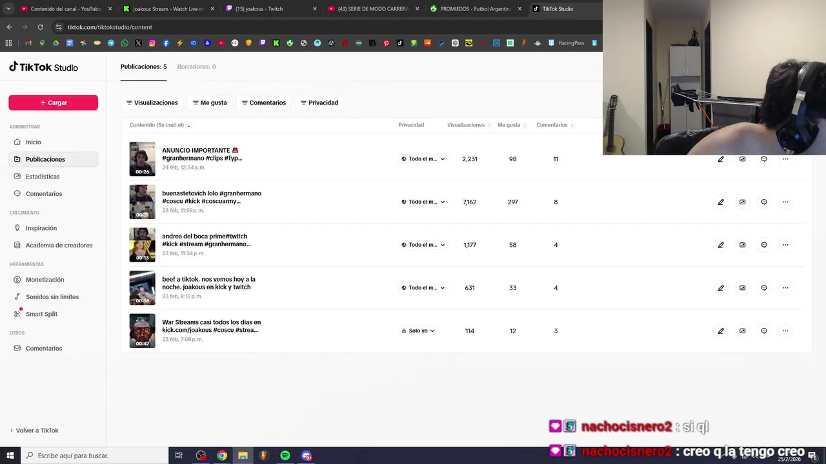Sort by Comentarios column header
This screenshot has height=464, width=826.
click(x=555, y=125)
